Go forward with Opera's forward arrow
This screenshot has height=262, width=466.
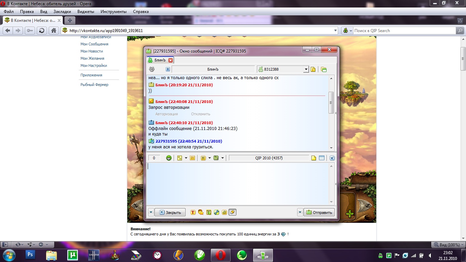[18, 30]
